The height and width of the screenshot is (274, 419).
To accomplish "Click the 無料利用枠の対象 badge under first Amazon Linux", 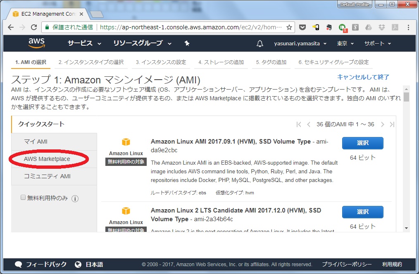I will click(x=126, y=162).
